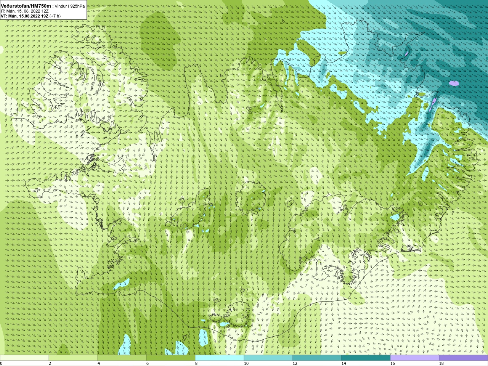Click the legend value '6'
The width and height of the screenshot is (488, 366).
(148, 364)
